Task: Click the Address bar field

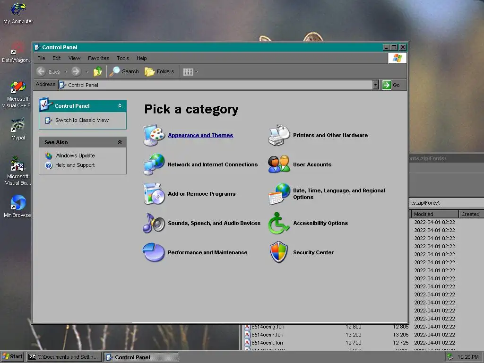Action: point(216,85)
